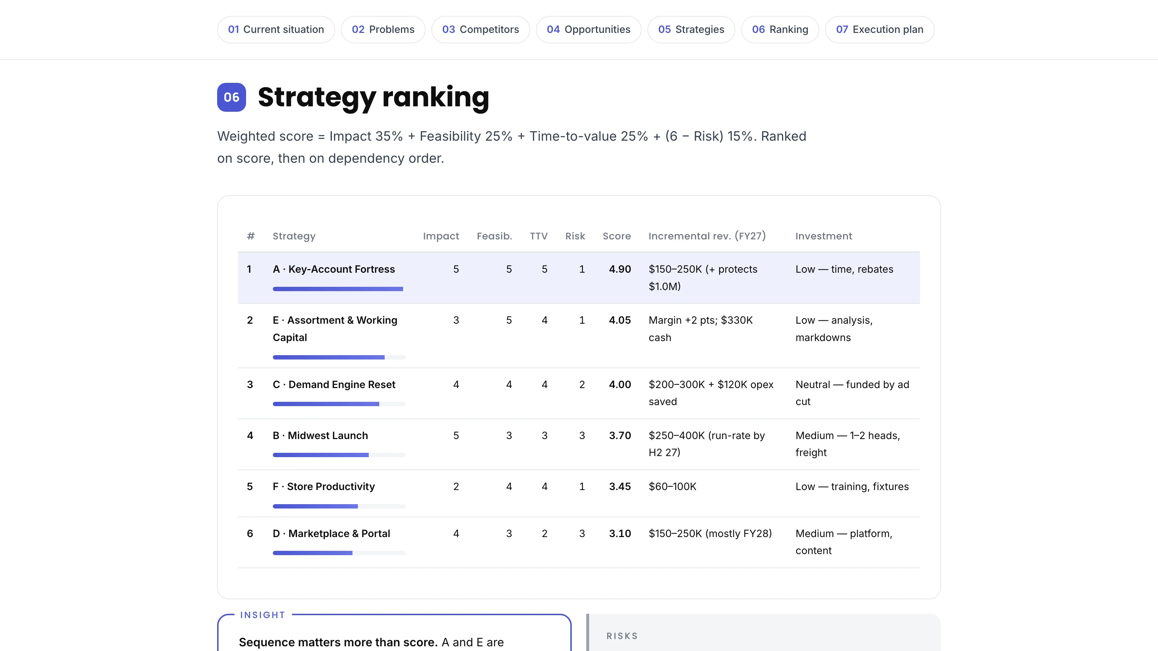Click the INSIGHT card label
The height and width of the screenshot is (651, 1158).
262,615
